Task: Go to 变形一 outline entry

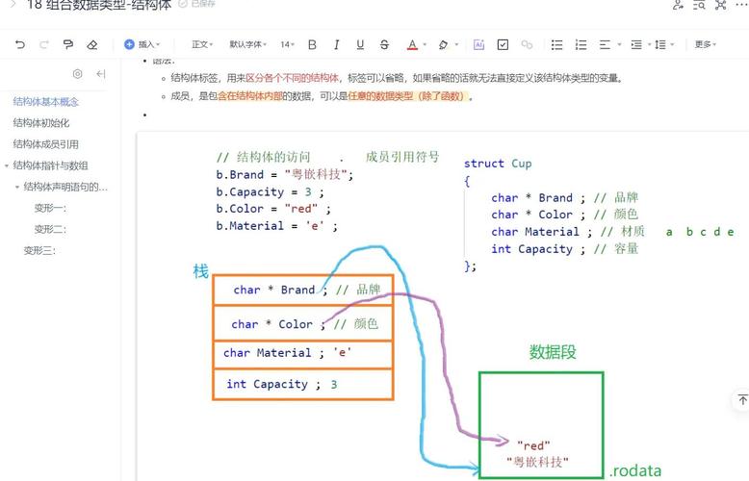Action: click(x=50, y=208)
